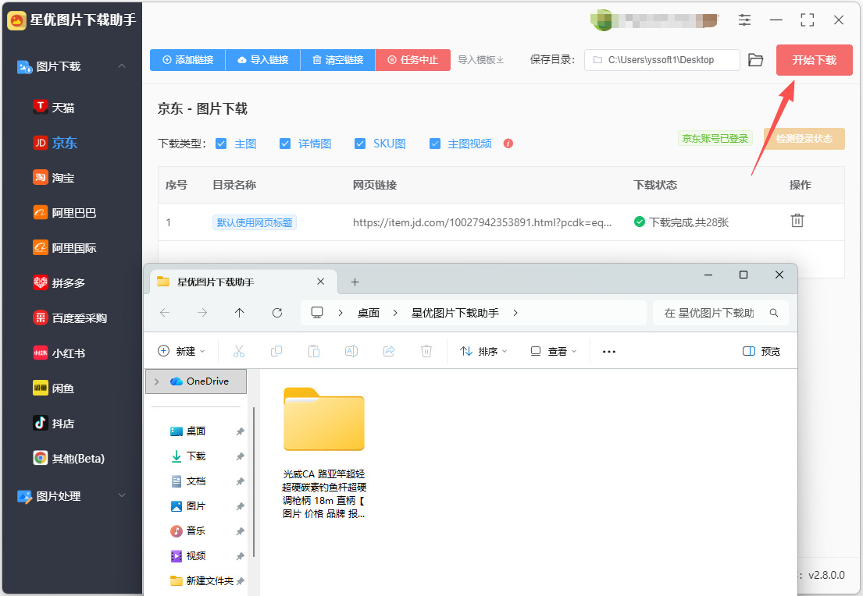Expand the OneDrive tree node
This screenshot has height=596, width=863.
click(157, 381)
